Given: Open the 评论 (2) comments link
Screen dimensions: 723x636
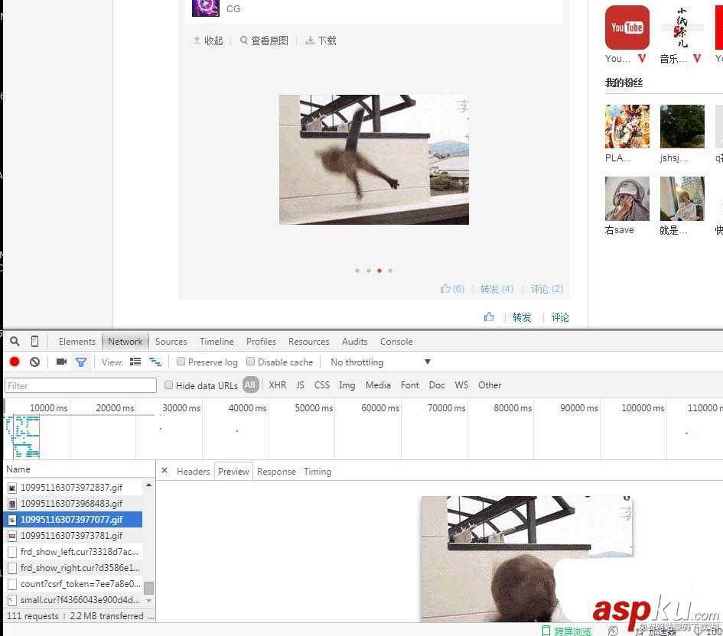Looking at the screenshot, I should (546, 289).
